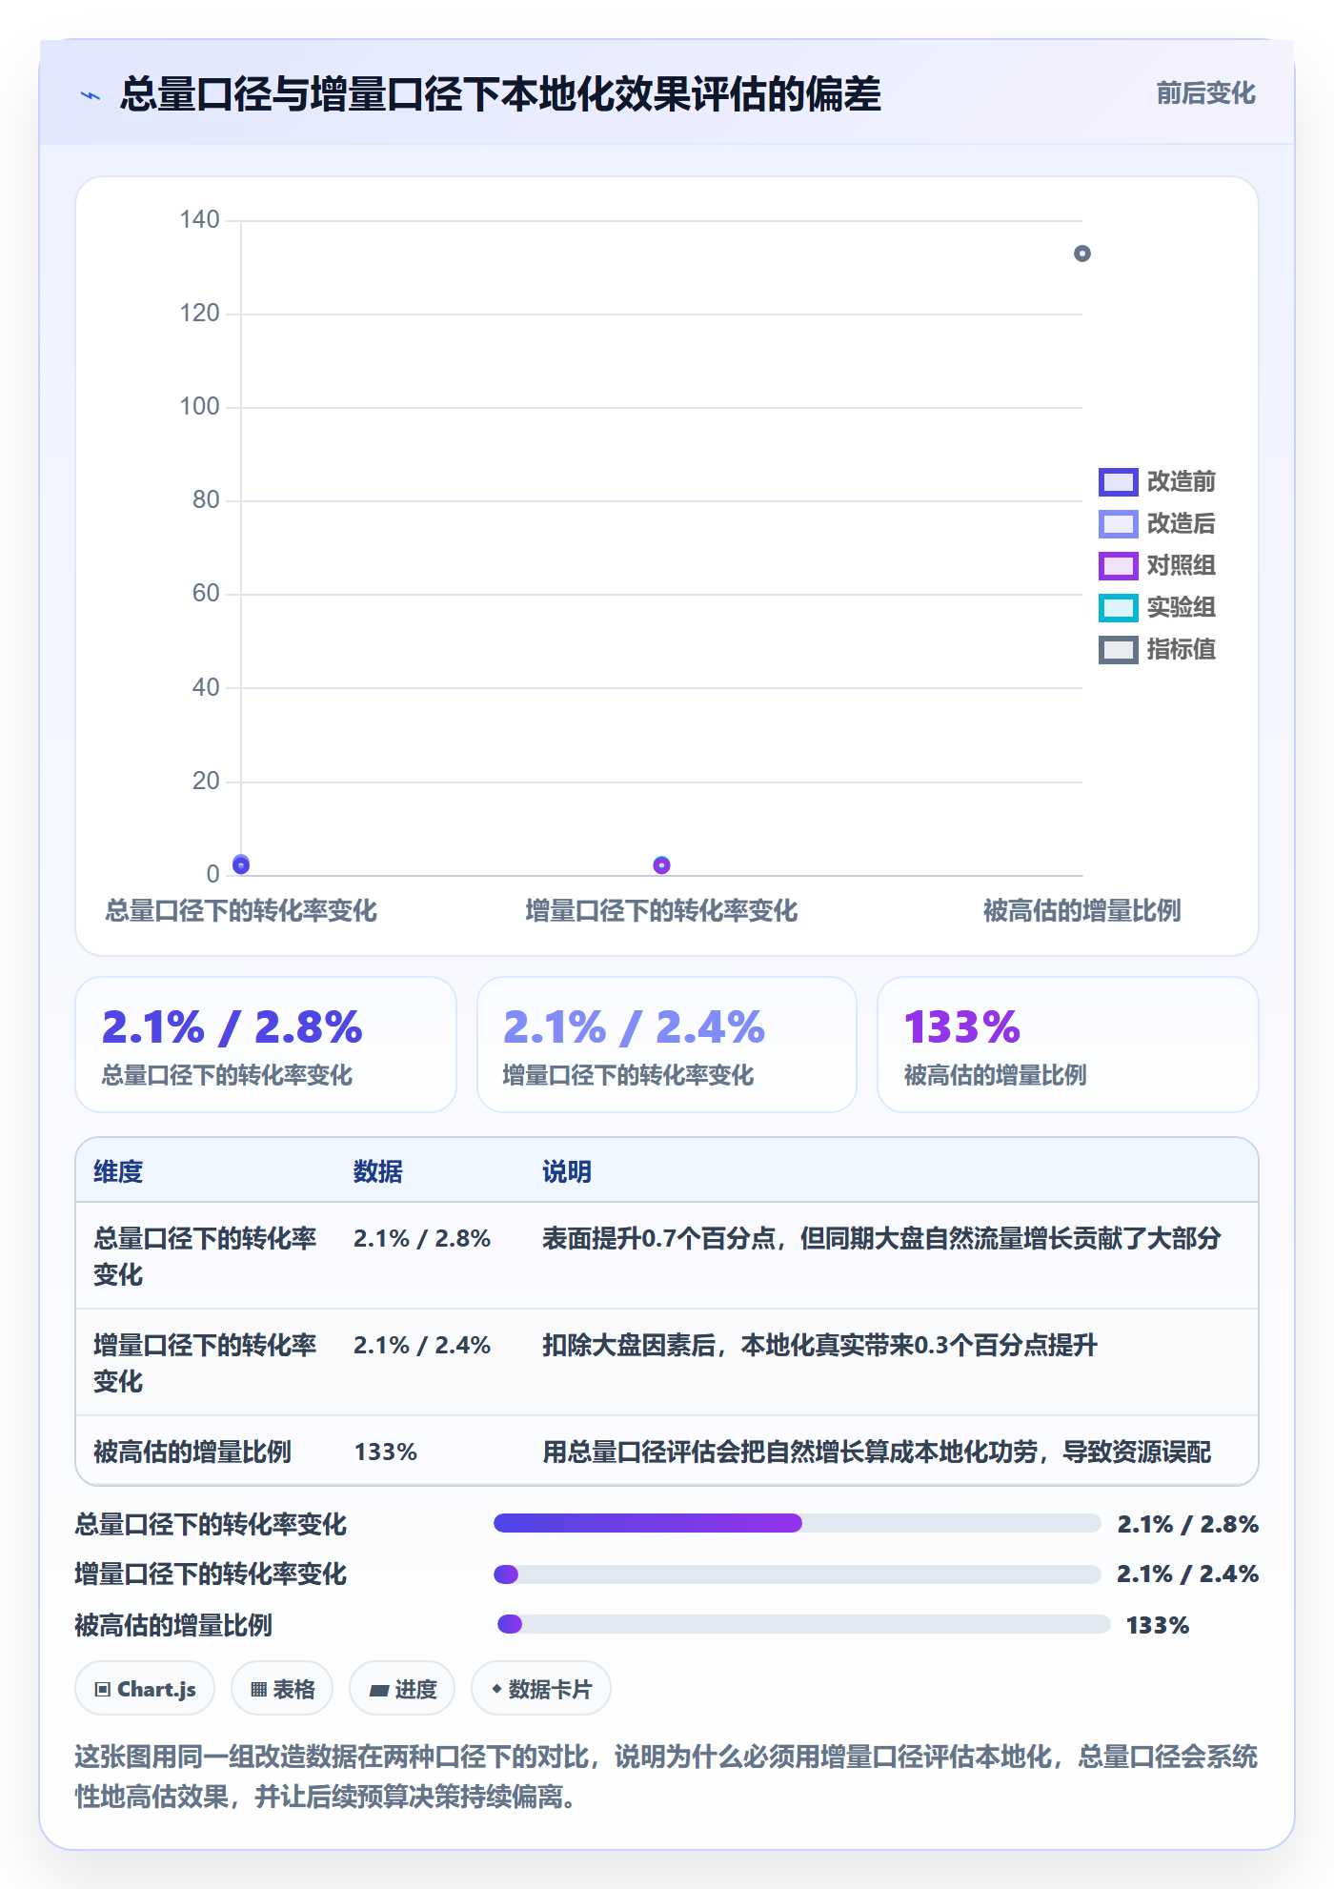Viewport: 1334px width, 1889px height.
Task: Select the Chart.js tag chip
Action: [145, 1689]
